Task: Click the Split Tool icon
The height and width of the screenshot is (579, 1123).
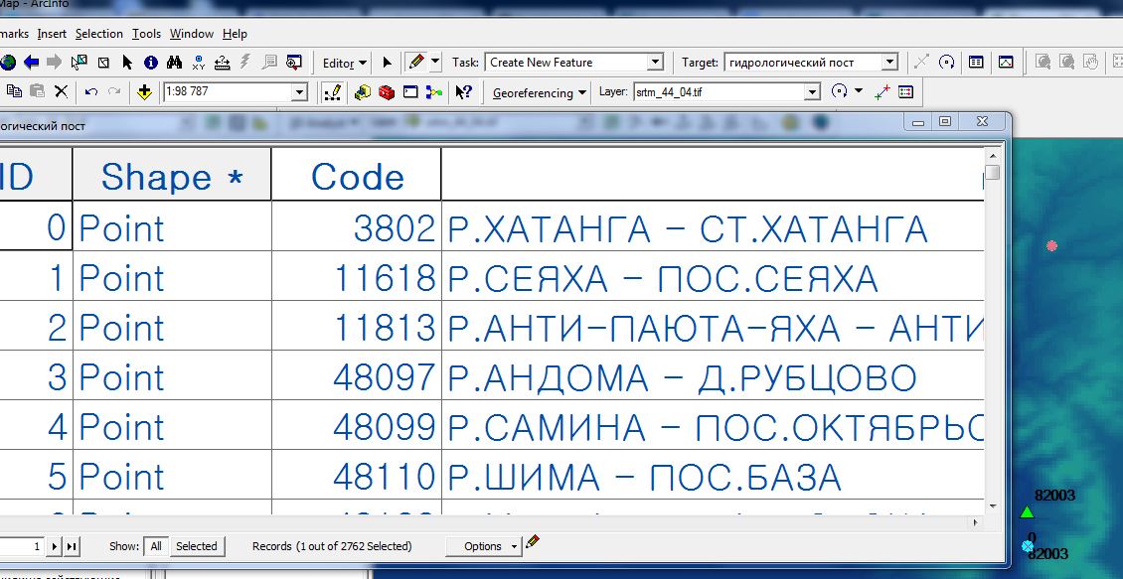Action: click(x=921, y=63)
